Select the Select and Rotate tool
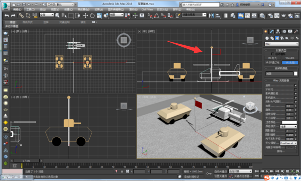 coord(92,16)
